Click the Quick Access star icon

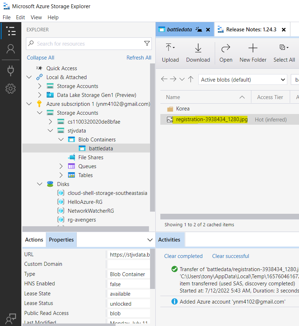(39, 68)
